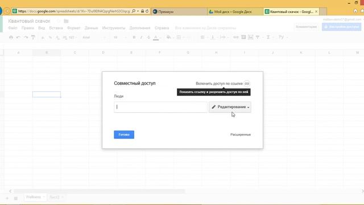Switch to the Премиум browser tab
Screen dimensions: 364x205
click(x=179, y=11)
